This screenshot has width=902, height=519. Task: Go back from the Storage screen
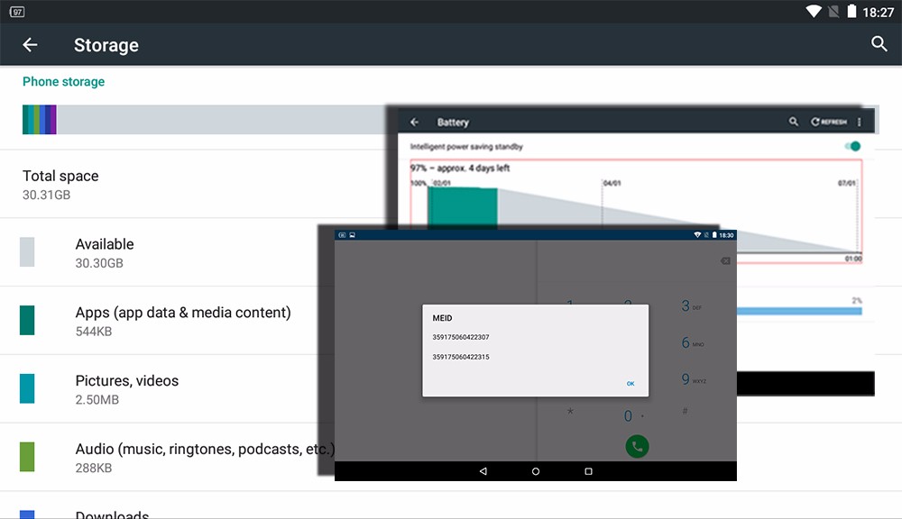pyautogui.click(x=30, y=45)
